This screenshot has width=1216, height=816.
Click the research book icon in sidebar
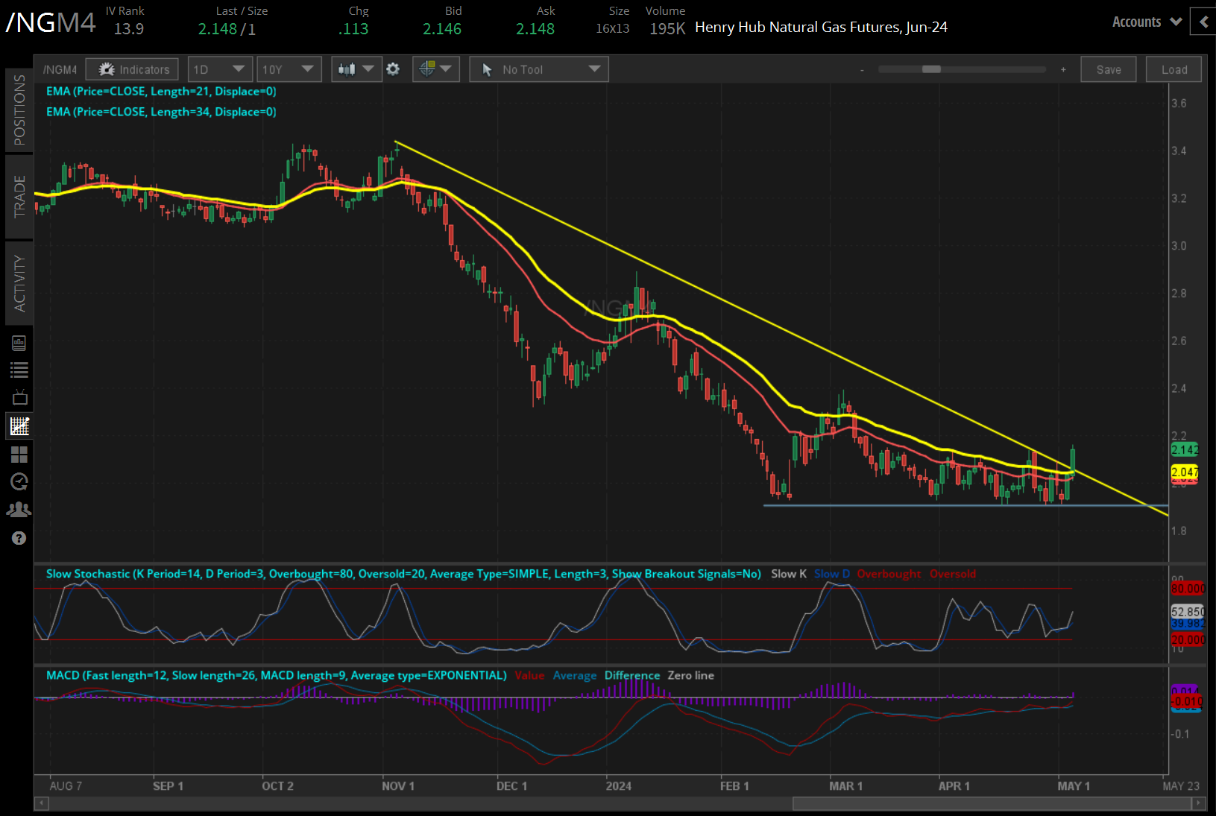[x=19, y=343]
